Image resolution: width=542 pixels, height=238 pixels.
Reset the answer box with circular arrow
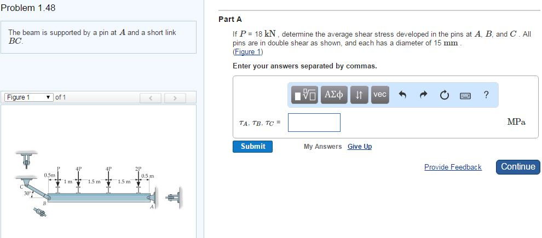click(x=443, y=95)
